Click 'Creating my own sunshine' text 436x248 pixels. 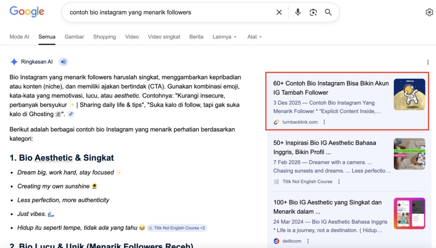53,186
